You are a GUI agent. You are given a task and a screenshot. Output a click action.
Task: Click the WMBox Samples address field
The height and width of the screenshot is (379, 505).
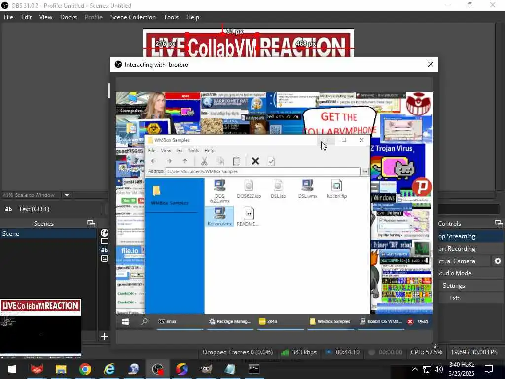262,171
